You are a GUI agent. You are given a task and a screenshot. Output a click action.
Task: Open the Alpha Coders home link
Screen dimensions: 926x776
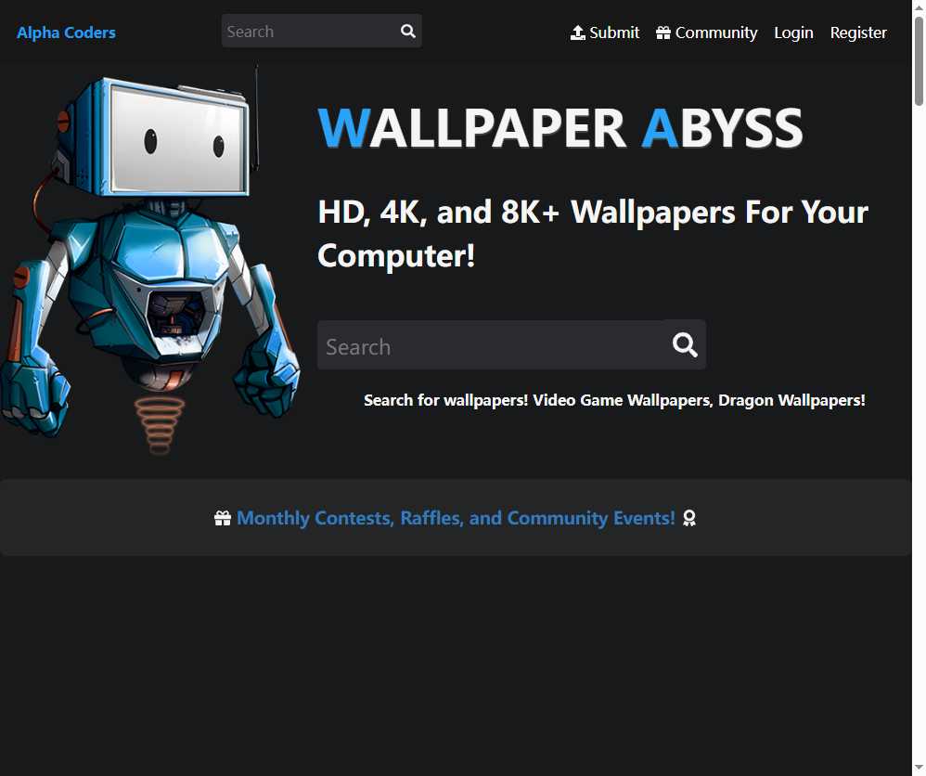coord(66,32)
